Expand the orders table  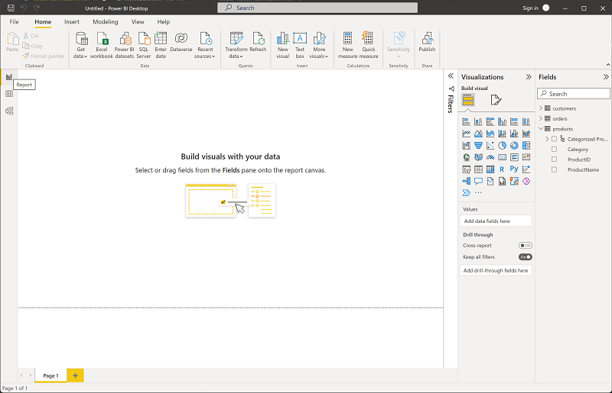[541, 118]
